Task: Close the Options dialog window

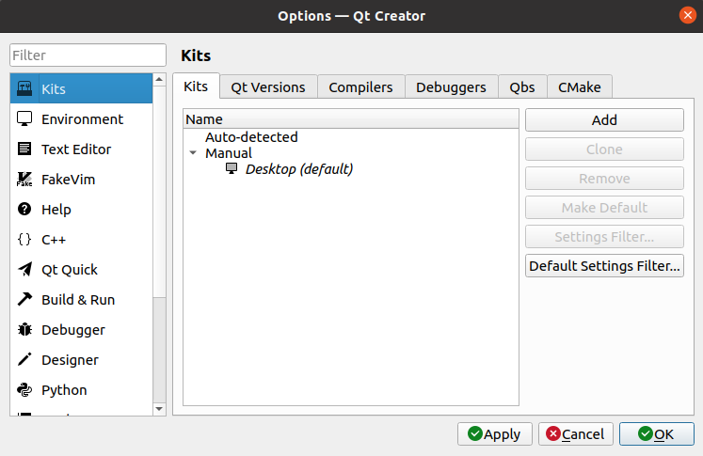Action: point(687,15)
